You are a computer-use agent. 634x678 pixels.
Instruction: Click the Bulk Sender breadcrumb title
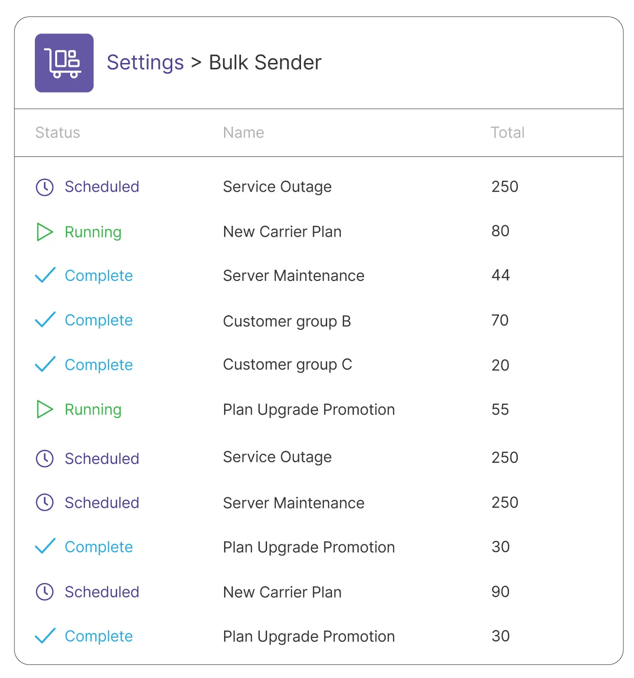point(265,62)
